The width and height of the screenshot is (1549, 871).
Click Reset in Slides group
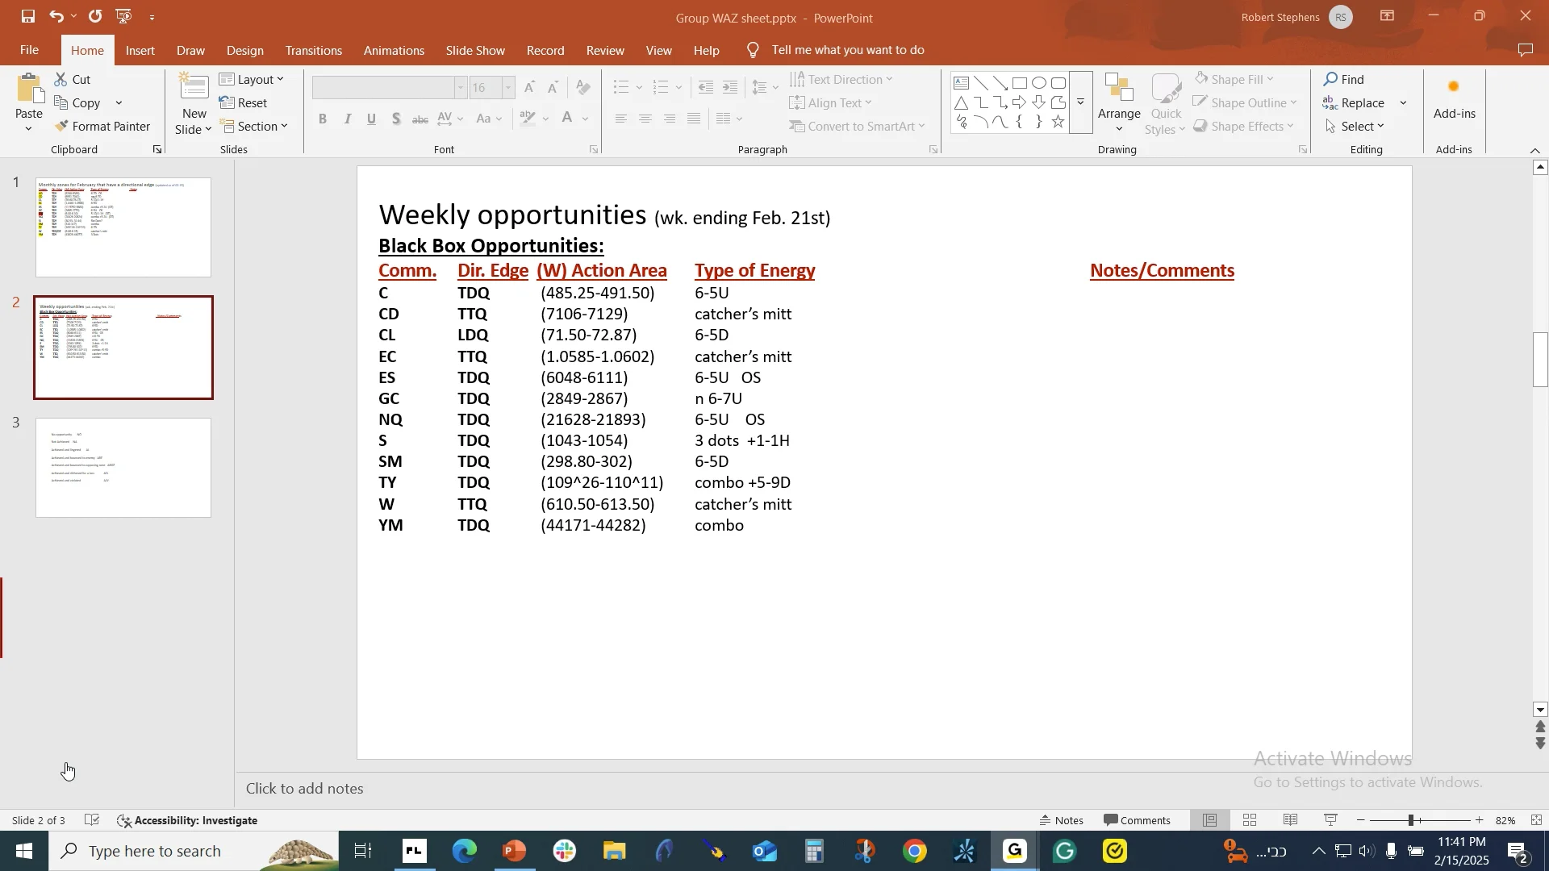(x=244, y=103)
